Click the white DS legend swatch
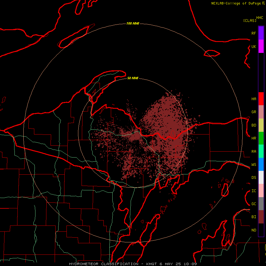Image resolution: width=266 pixels, height=266 pixels. [x=261, y=177]
